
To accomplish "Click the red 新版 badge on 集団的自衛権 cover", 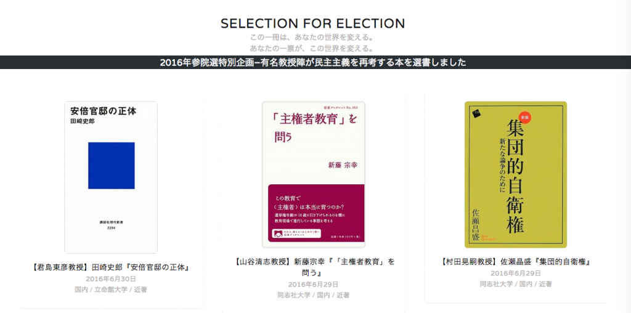I will tap(524, 116).
